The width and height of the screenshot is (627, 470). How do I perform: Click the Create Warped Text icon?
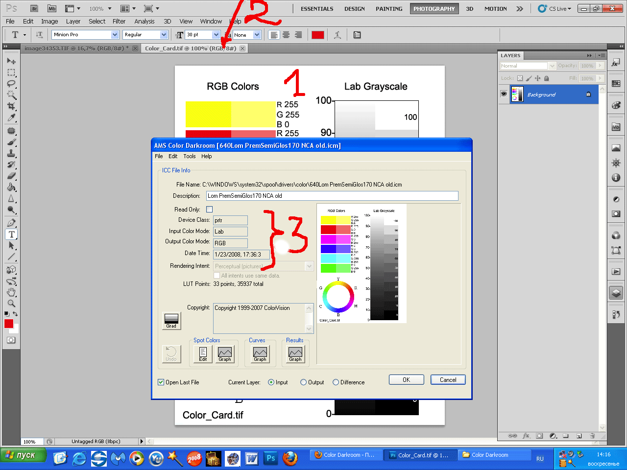click(x=338, y=35)
